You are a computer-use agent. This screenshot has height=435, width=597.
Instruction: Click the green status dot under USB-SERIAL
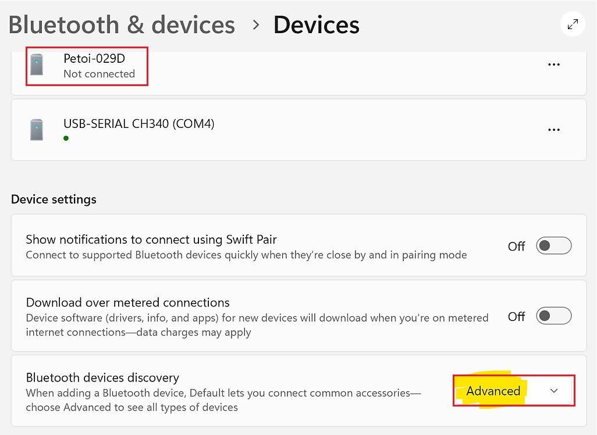point(66,138)
